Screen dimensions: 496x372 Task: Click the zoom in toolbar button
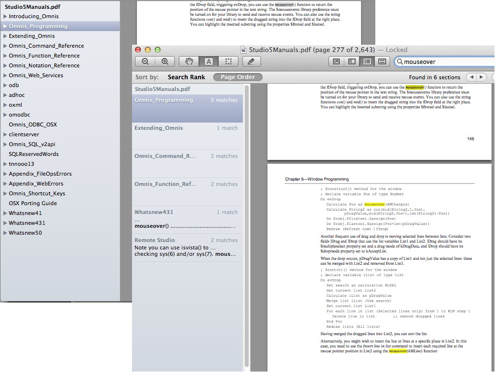tap(165, 62)
